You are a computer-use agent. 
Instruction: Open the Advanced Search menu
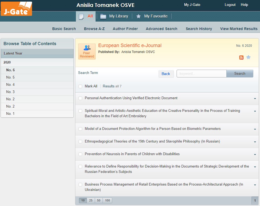tap(161, 29)
